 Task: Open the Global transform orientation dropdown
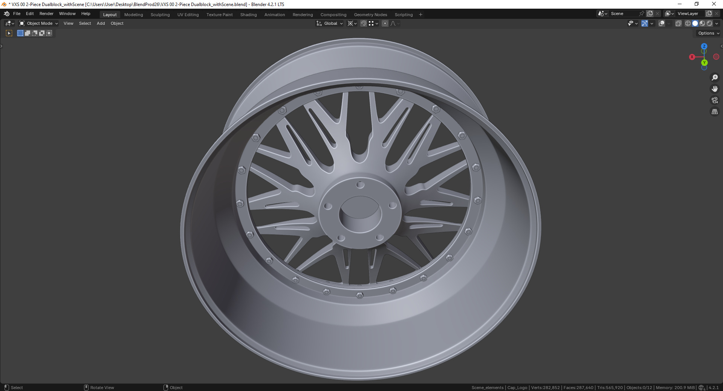330,23
